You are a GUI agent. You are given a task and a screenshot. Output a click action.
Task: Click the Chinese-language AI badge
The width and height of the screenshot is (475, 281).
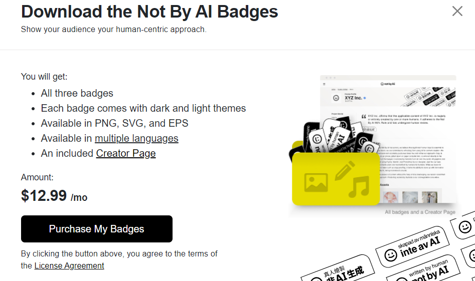341,272
